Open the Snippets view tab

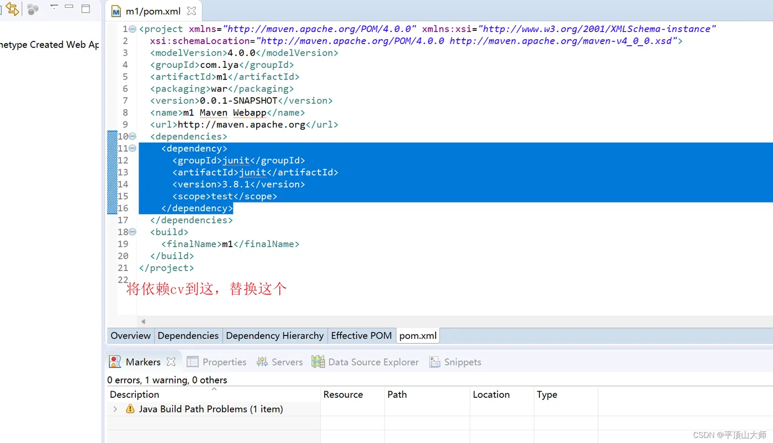(456, 362)
